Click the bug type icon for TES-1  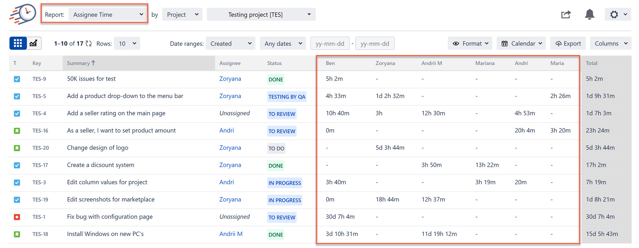pos(17,217)
